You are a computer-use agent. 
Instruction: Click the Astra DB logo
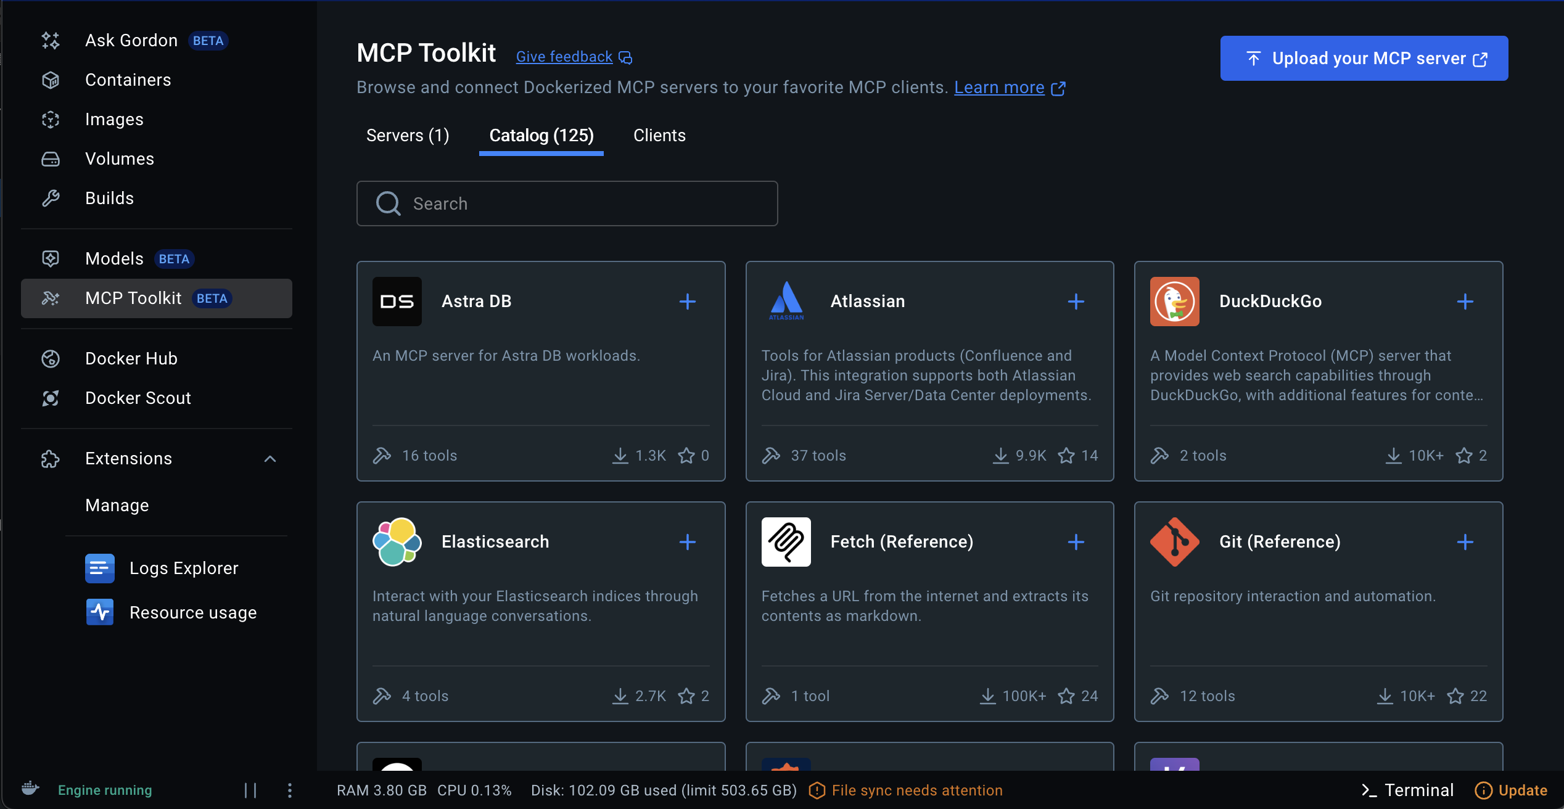397,302
